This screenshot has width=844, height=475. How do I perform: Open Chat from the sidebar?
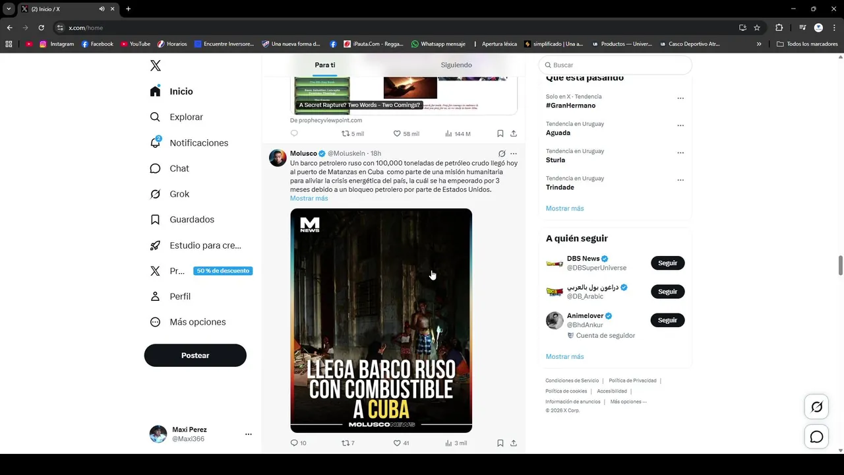169,168
